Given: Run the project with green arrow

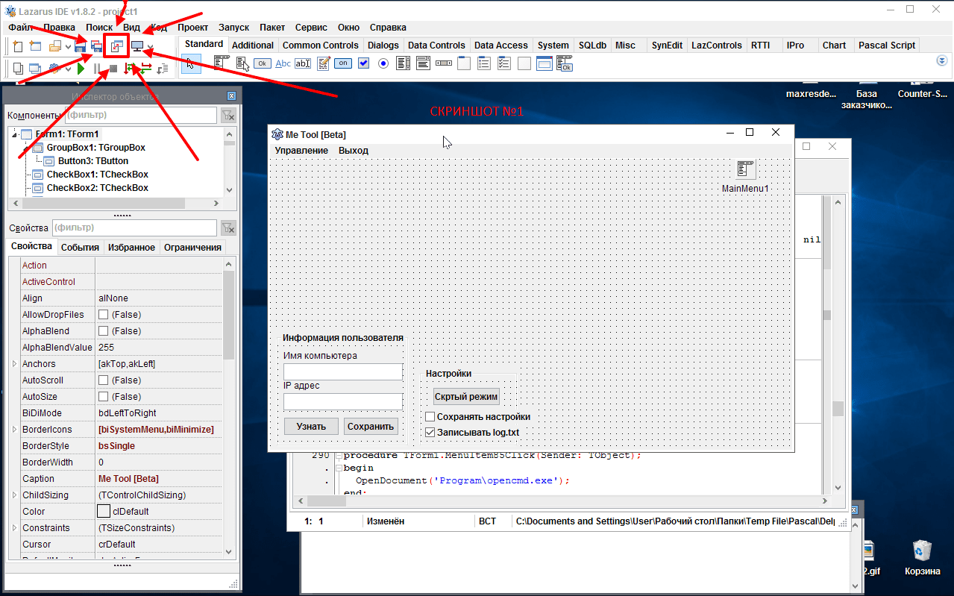Looking at the screenshot, I should point(81,69).
